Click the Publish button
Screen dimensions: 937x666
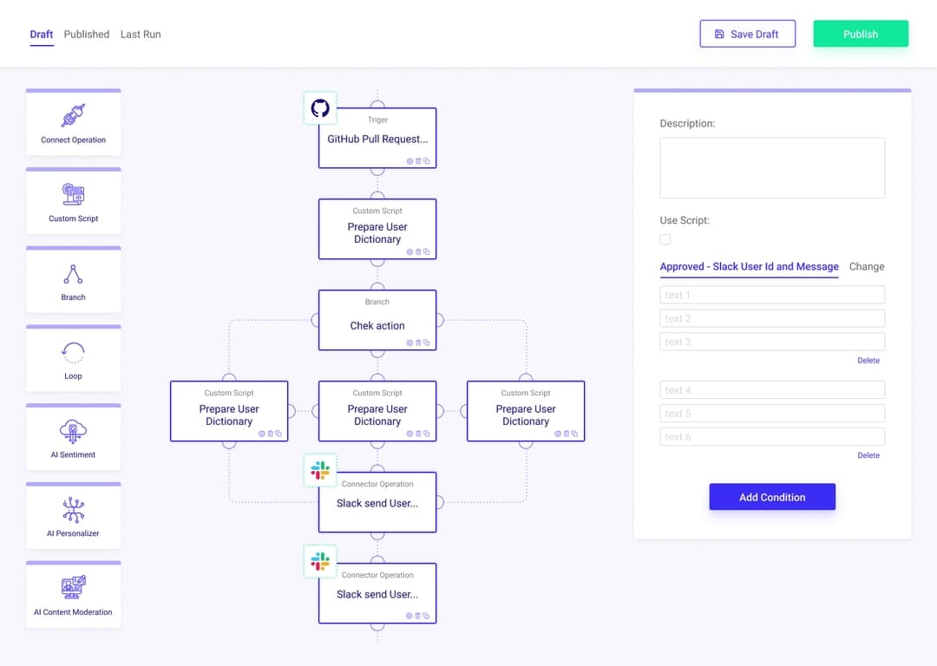[860, 34]
